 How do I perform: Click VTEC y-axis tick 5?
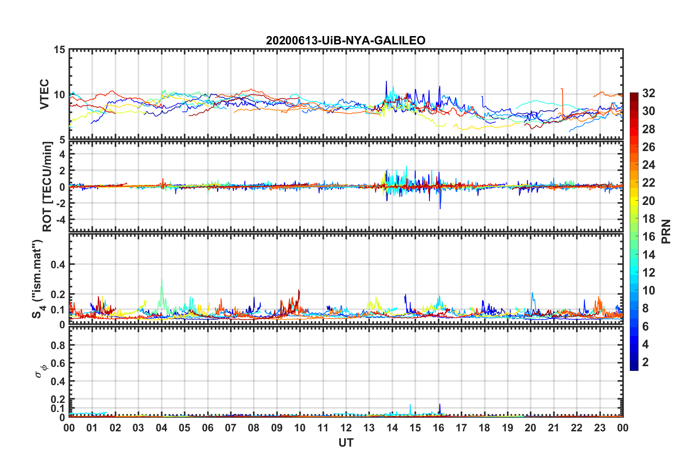coord(62,140)
